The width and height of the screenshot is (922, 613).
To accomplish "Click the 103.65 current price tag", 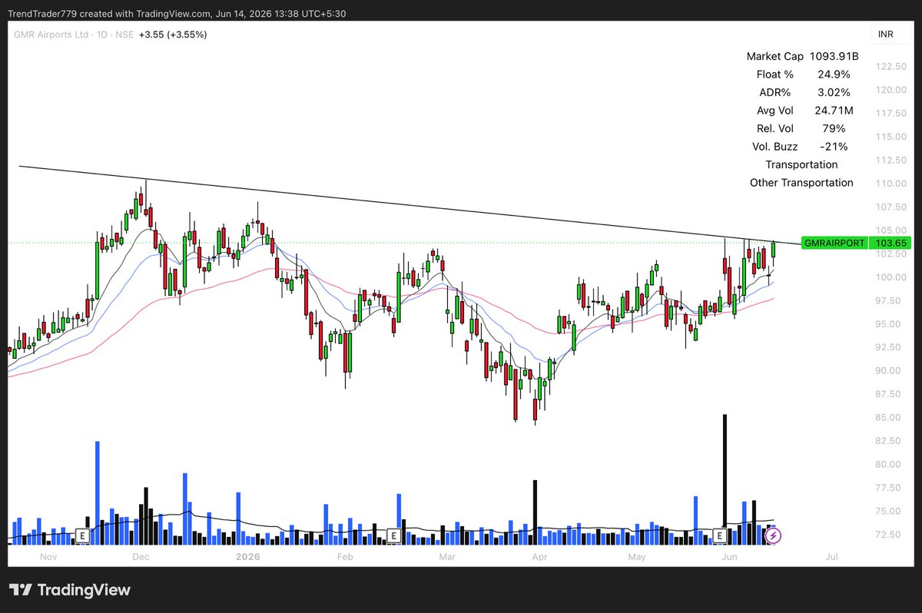I will 890,243.
